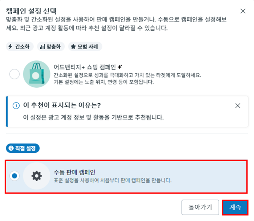Click the bar chart icon on 맞춤화 chip
Viewport: 254px width, 221px height.
(x=42, y=47)
